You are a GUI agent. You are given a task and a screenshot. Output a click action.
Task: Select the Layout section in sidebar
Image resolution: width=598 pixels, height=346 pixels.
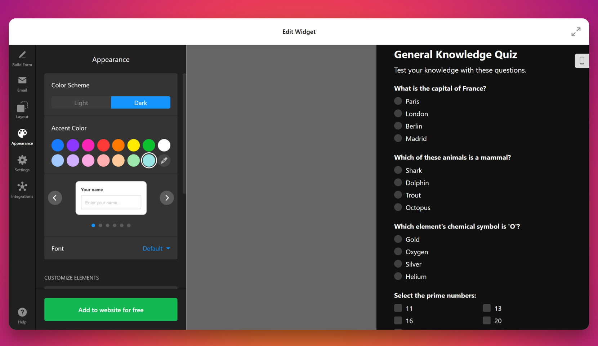tap(22, 110)
